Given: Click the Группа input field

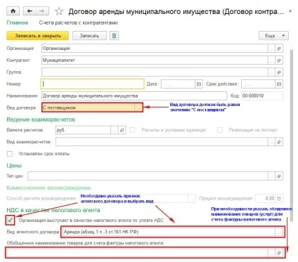Looking at the screenshot, I should [x=155, y=72].
